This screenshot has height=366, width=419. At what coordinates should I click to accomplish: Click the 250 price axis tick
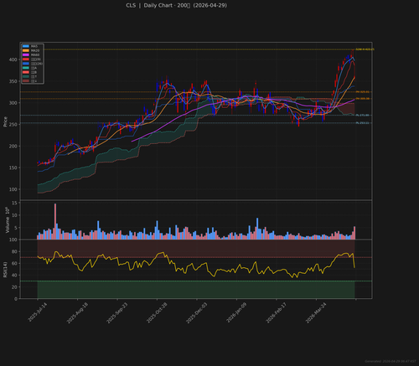tap(13, 124)
